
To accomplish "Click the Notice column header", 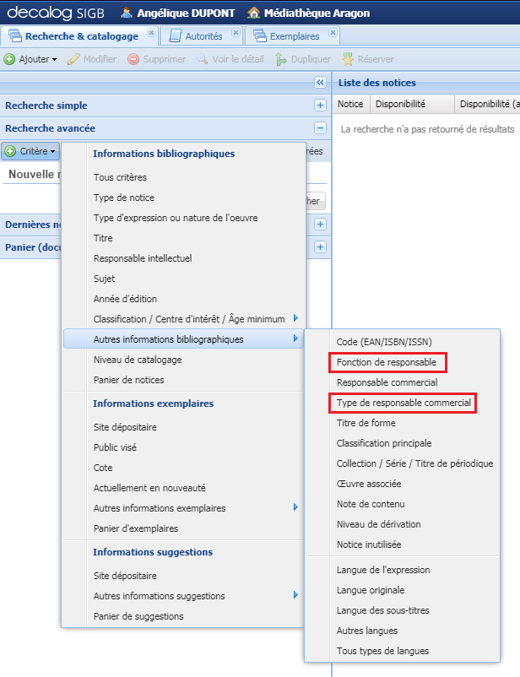I will pyautogui.click(x=351, y=104).
